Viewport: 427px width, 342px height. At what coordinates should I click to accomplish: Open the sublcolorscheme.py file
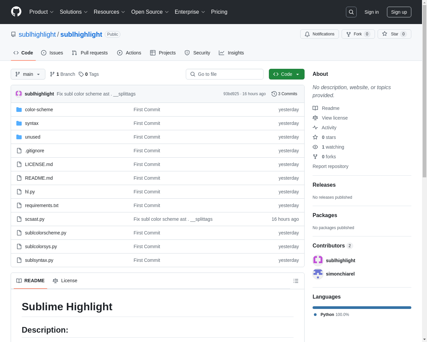[46, 233]
